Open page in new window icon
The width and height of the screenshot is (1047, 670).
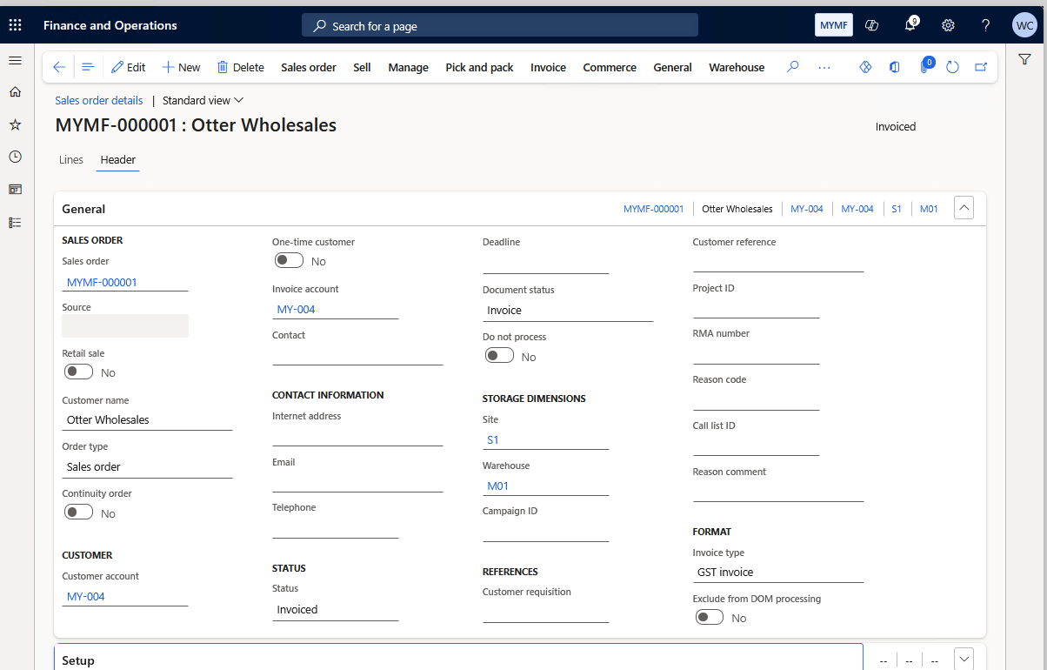point(981,67)
